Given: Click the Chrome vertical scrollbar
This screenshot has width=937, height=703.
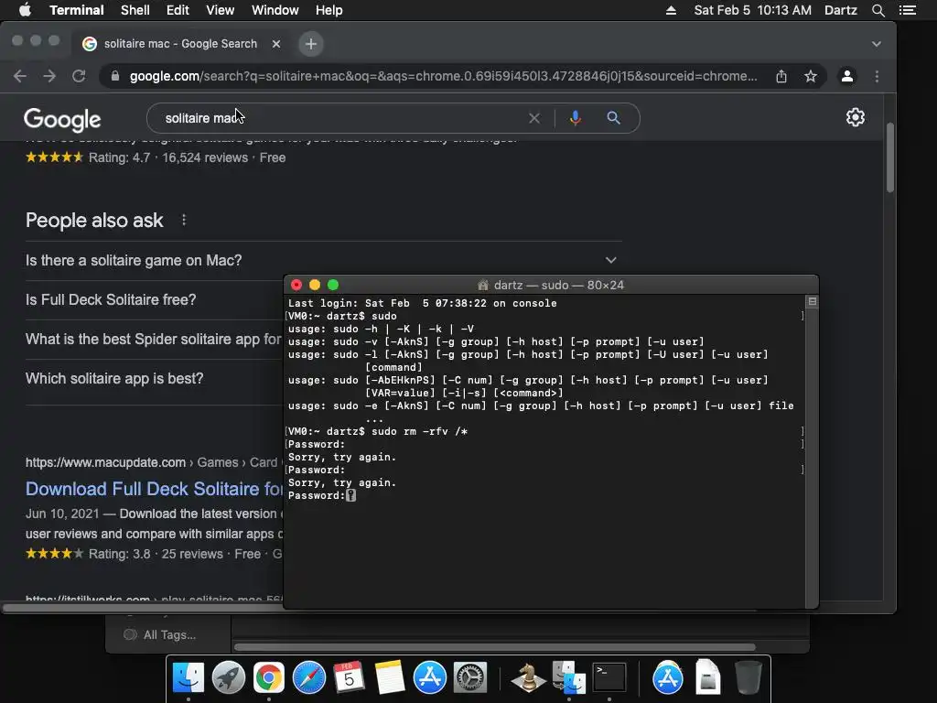Looking at the screenshot, I should 889,157.
